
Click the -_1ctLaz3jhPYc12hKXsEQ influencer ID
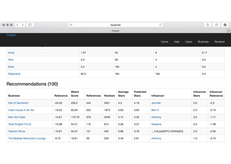[x=167, y=131]
